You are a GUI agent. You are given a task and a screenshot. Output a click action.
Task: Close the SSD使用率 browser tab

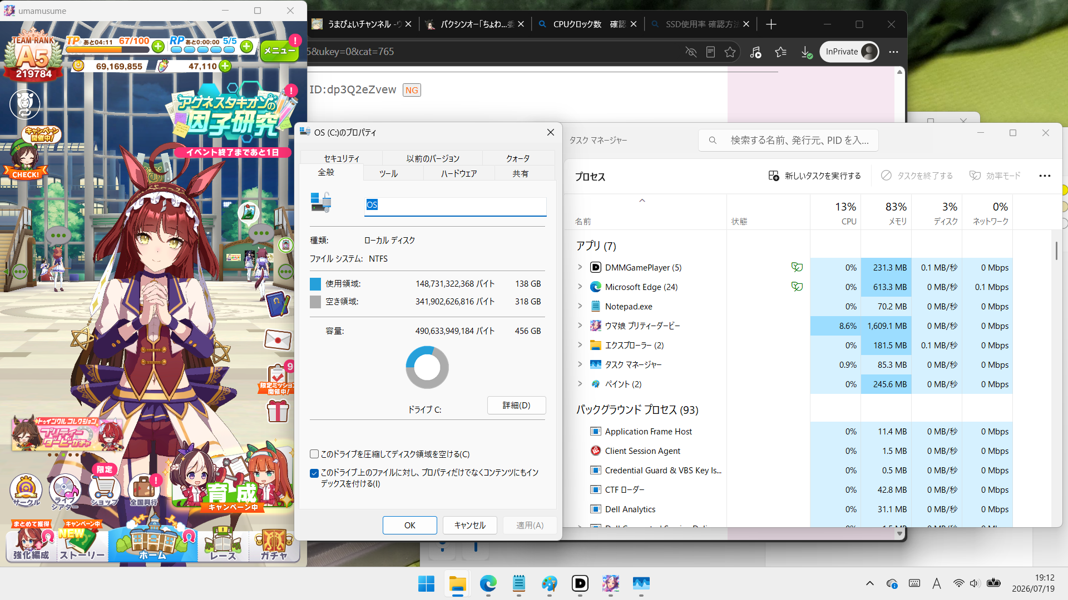746,24
